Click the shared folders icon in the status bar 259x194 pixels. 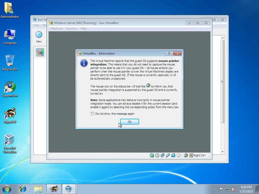(173, 155)
